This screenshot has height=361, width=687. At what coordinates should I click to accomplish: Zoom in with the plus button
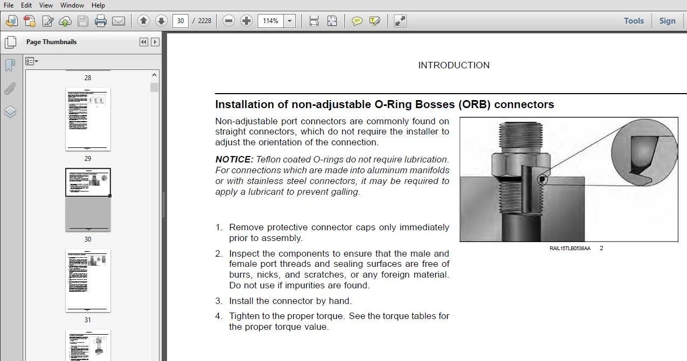247,21
